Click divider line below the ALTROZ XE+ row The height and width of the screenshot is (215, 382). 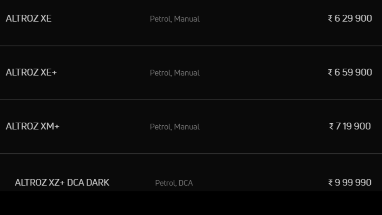191,100
